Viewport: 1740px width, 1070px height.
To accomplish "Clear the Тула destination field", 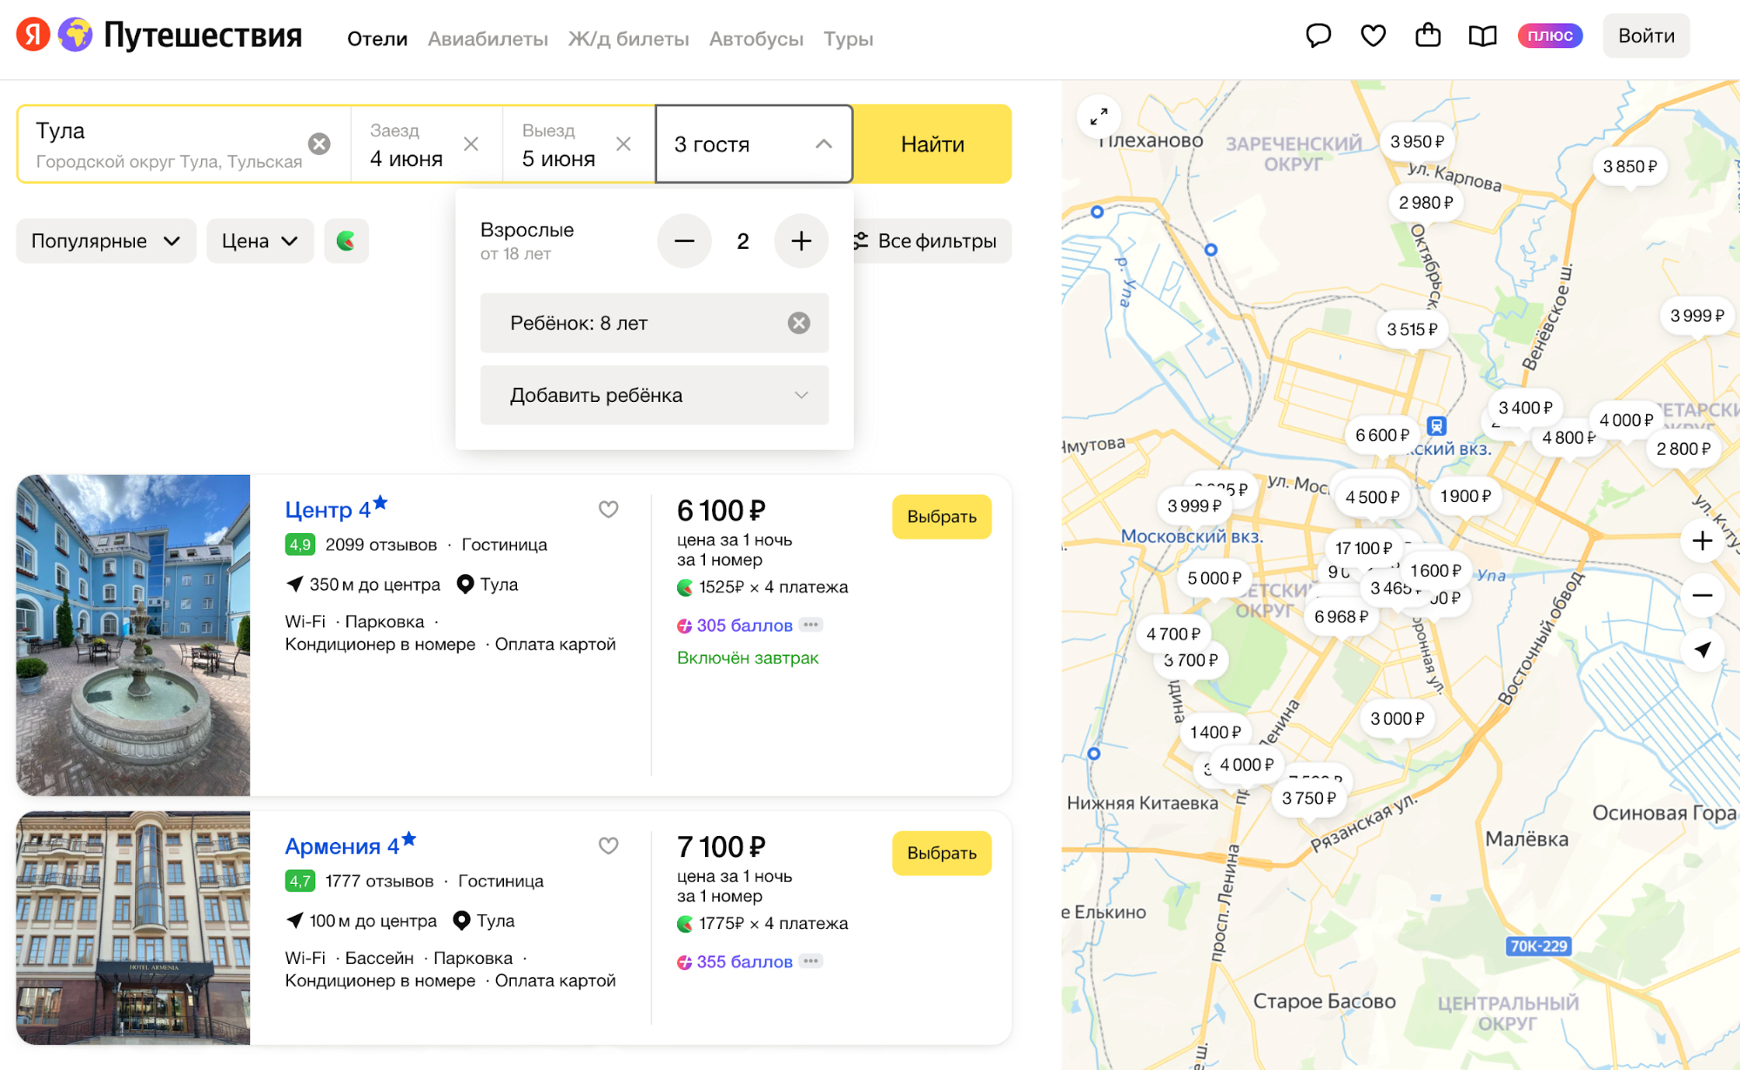I will [x=319, y=144].
